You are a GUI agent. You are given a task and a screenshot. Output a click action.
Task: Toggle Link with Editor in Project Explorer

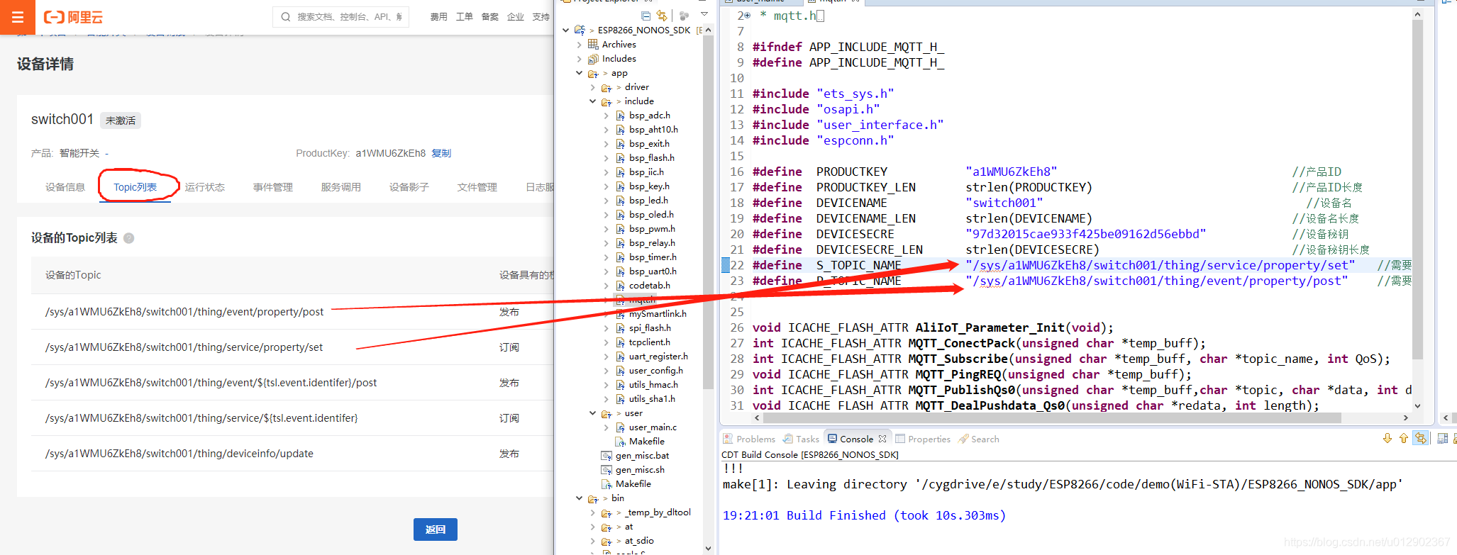(x=662, y=16)
